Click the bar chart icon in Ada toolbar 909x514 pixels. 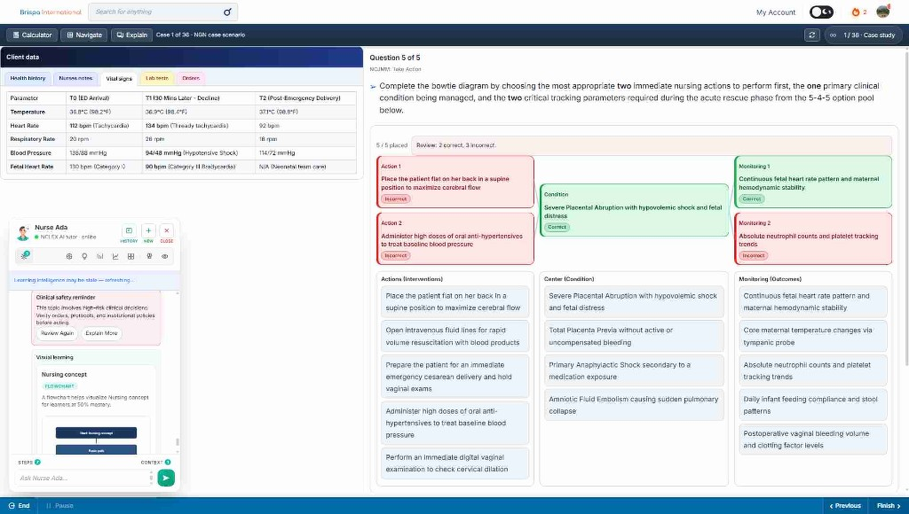[x=100, y=256]
